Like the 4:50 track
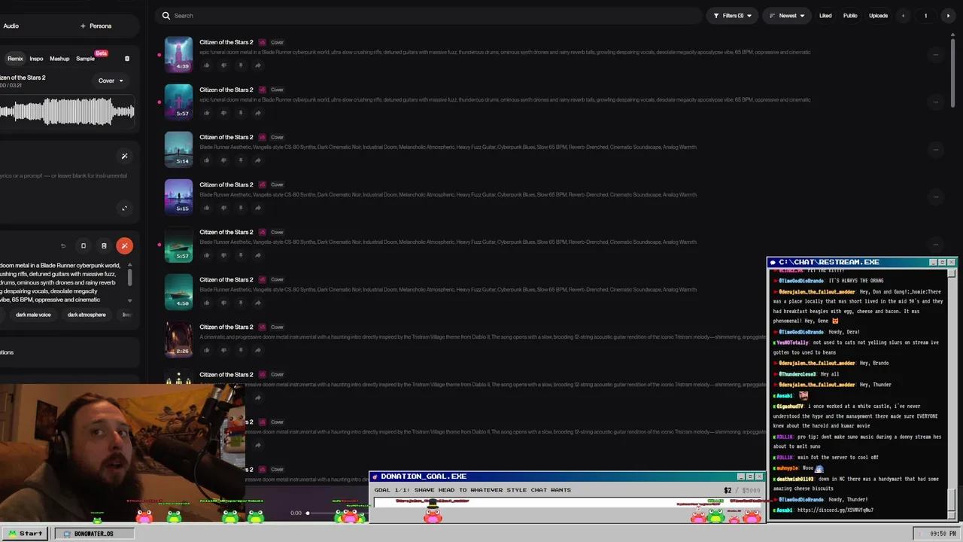The width and height of the screenshot is (963, 542). pos(206,303)
